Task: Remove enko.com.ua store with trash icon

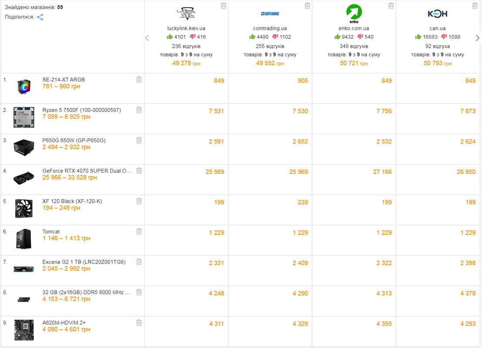Action: pyautogui.click(x=391, y=6)
